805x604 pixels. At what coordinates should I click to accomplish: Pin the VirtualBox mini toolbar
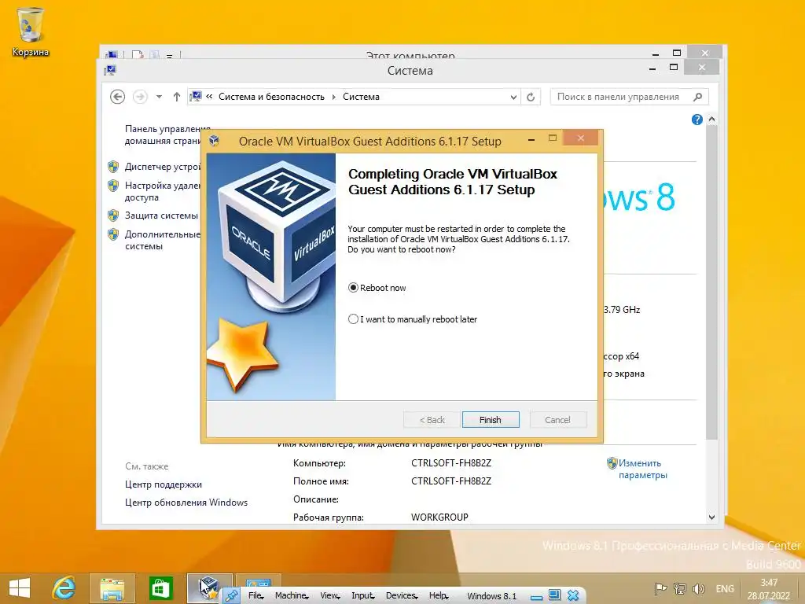232,596
